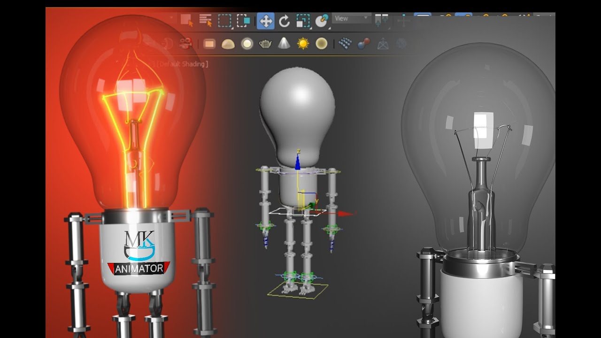Click the video camera icon in lower toolbar
The width and height of the screenshot is (601, 338).
[186, 44]
